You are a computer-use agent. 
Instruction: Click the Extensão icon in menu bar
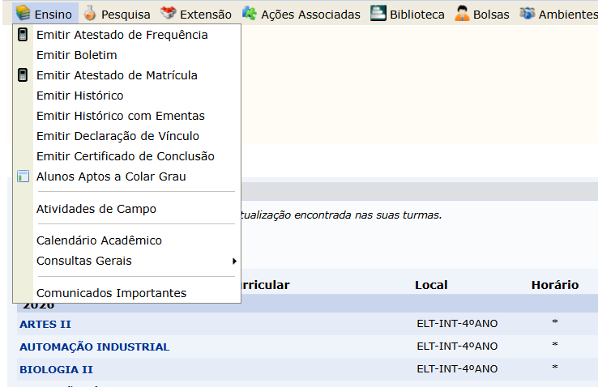point(169,14)
